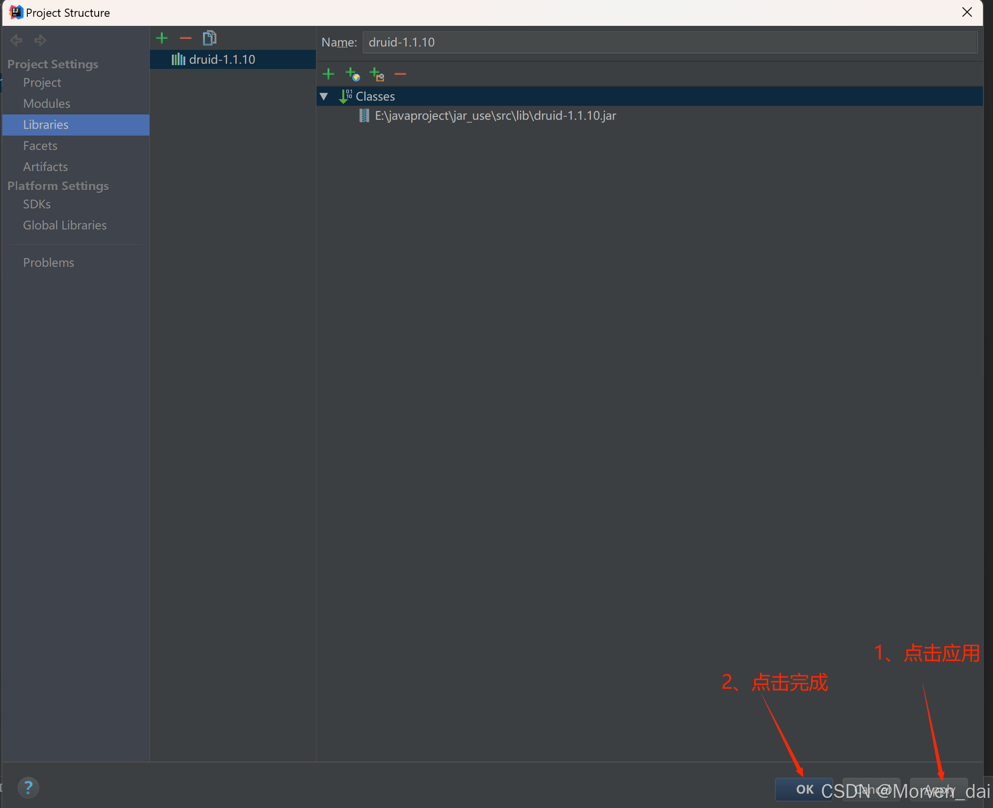The image size is (993, 808).
Task: Click the back navigation arrow
Action: point(16,40)
